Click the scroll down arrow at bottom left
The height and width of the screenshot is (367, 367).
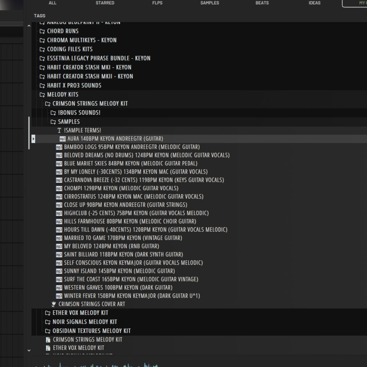[x=29, y=350]
